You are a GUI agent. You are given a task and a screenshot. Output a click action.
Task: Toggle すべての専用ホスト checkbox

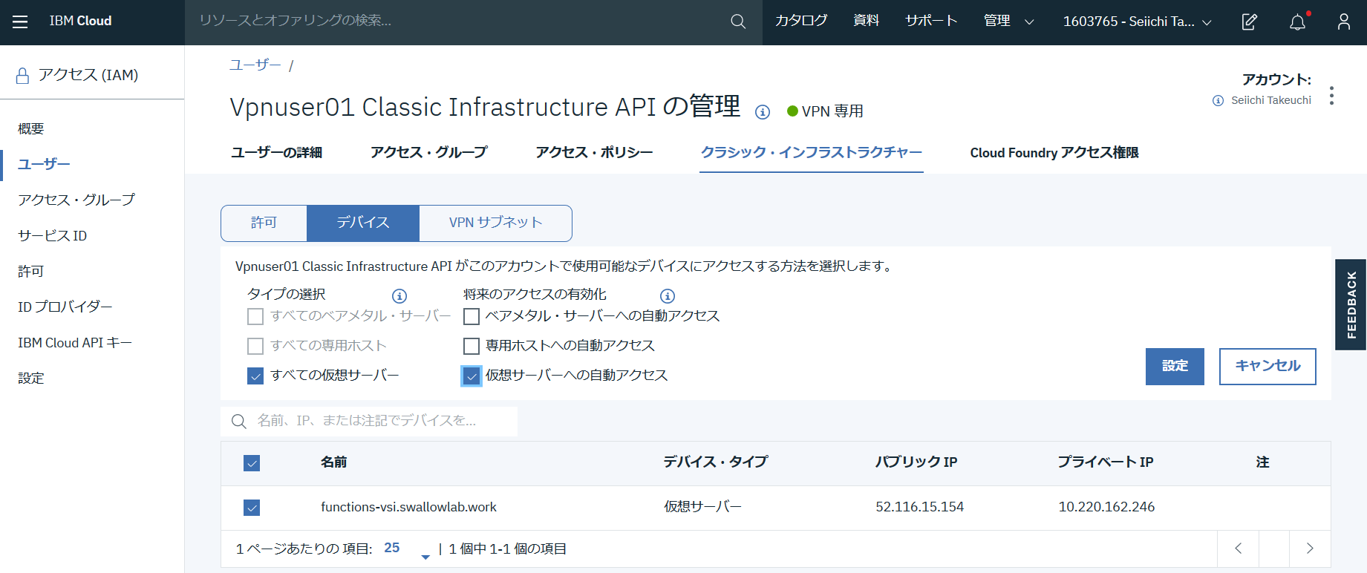(x=255, y=347)
